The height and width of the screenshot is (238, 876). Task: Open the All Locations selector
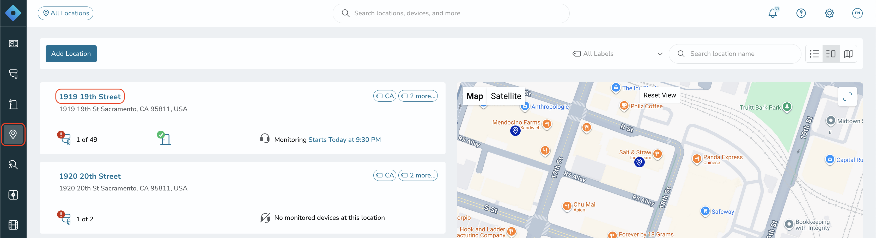tap(66, 13)
